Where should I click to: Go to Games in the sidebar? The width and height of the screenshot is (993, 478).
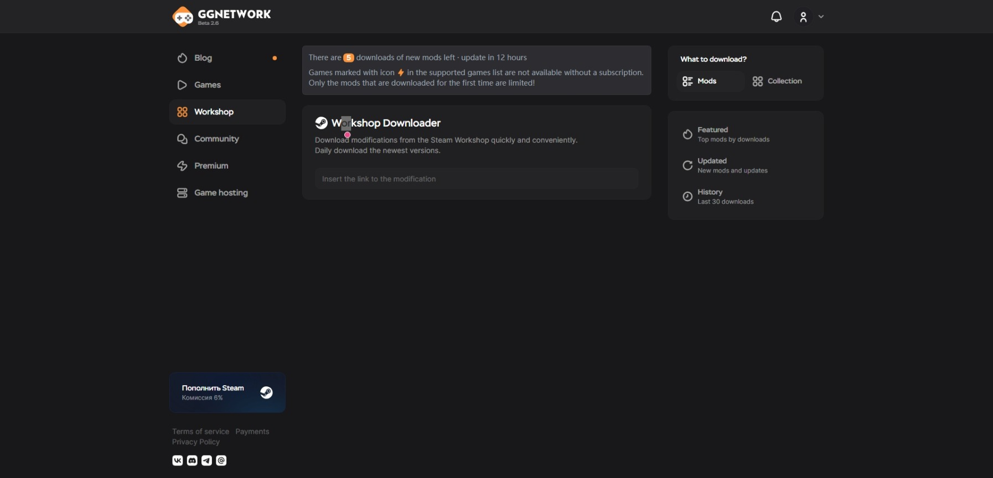tap(227, 85)
